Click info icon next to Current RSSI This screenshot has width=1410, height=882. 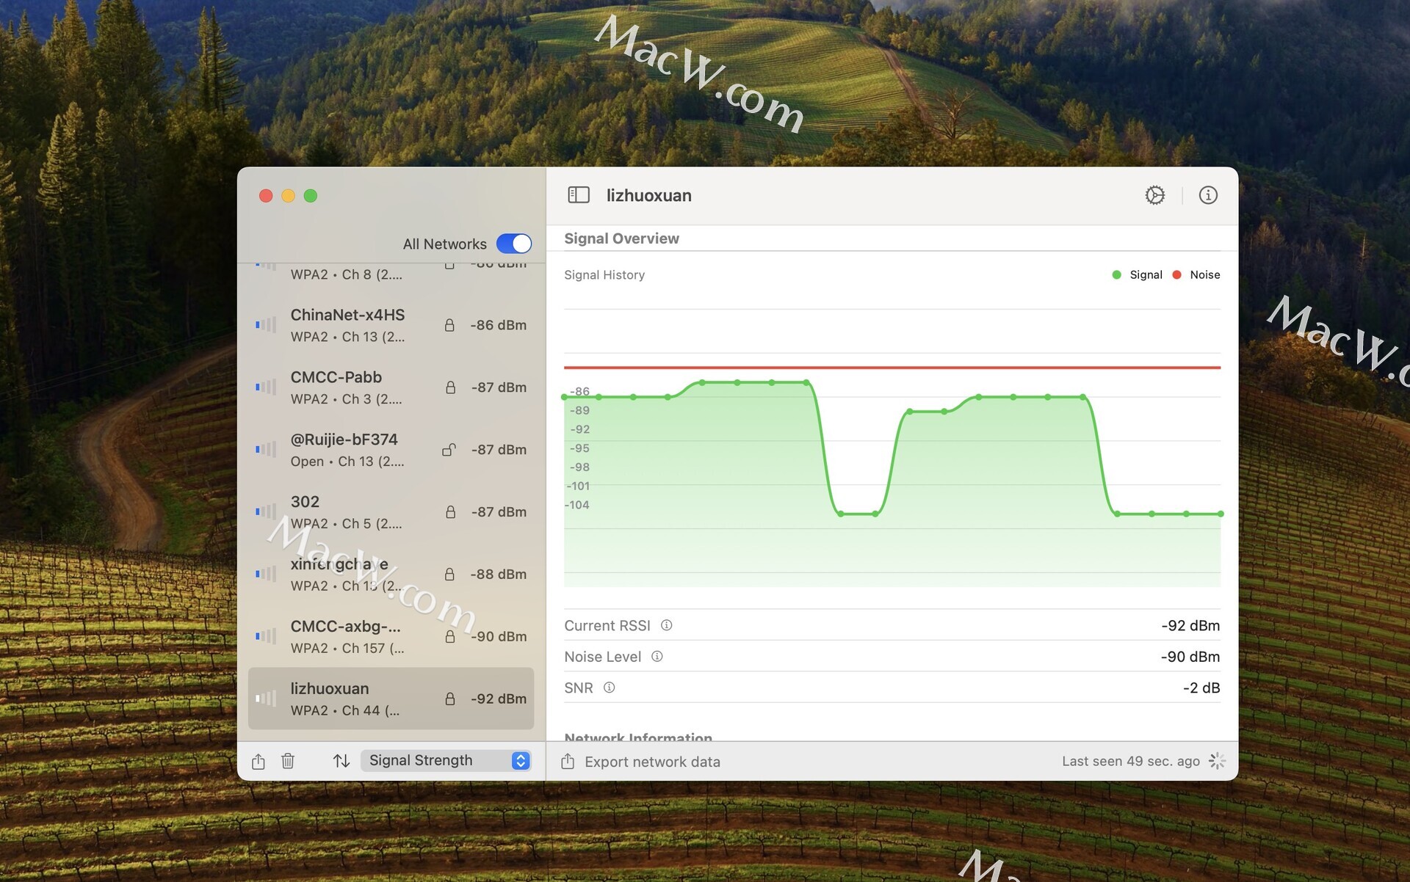pyautogui.click(x=666, y=625)
